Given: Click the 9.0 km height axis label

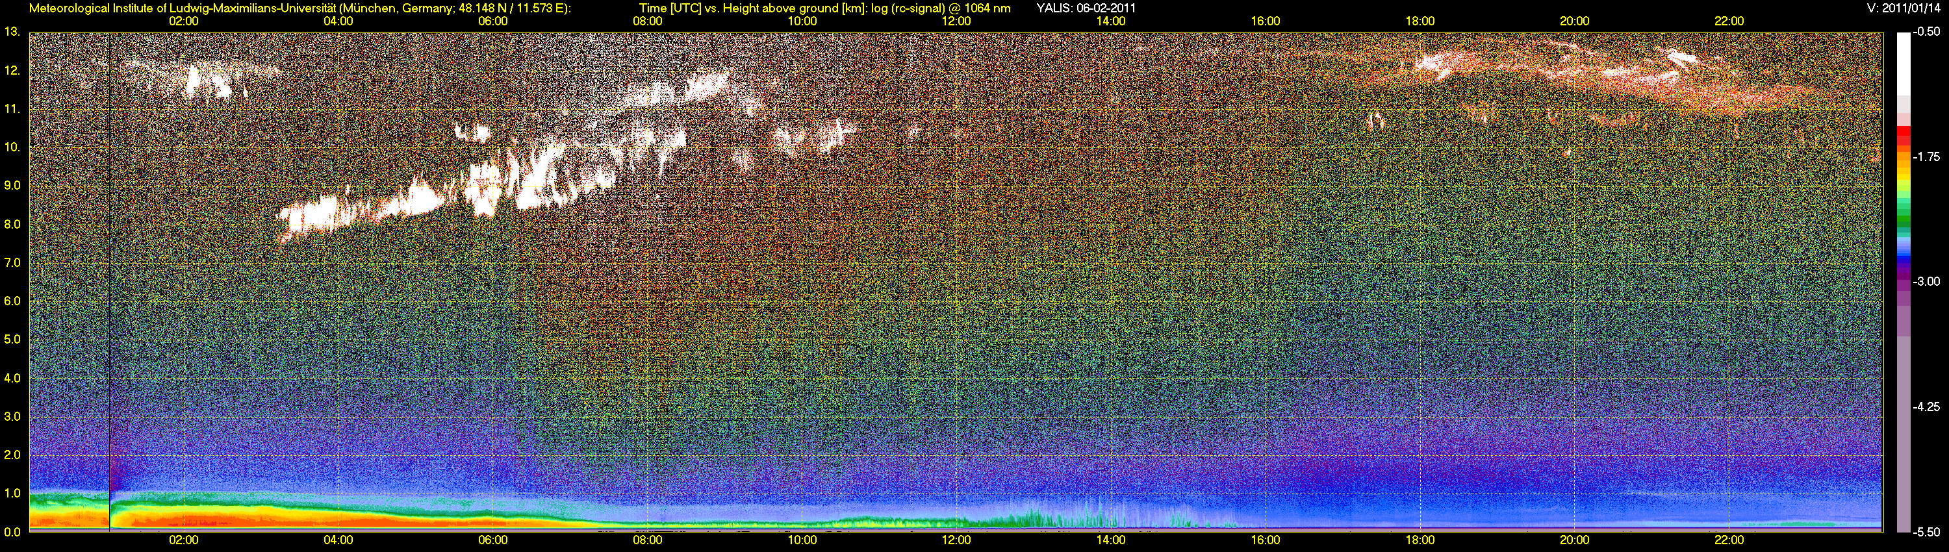Looking at the screenshot, I should click(x=11, y=185).
